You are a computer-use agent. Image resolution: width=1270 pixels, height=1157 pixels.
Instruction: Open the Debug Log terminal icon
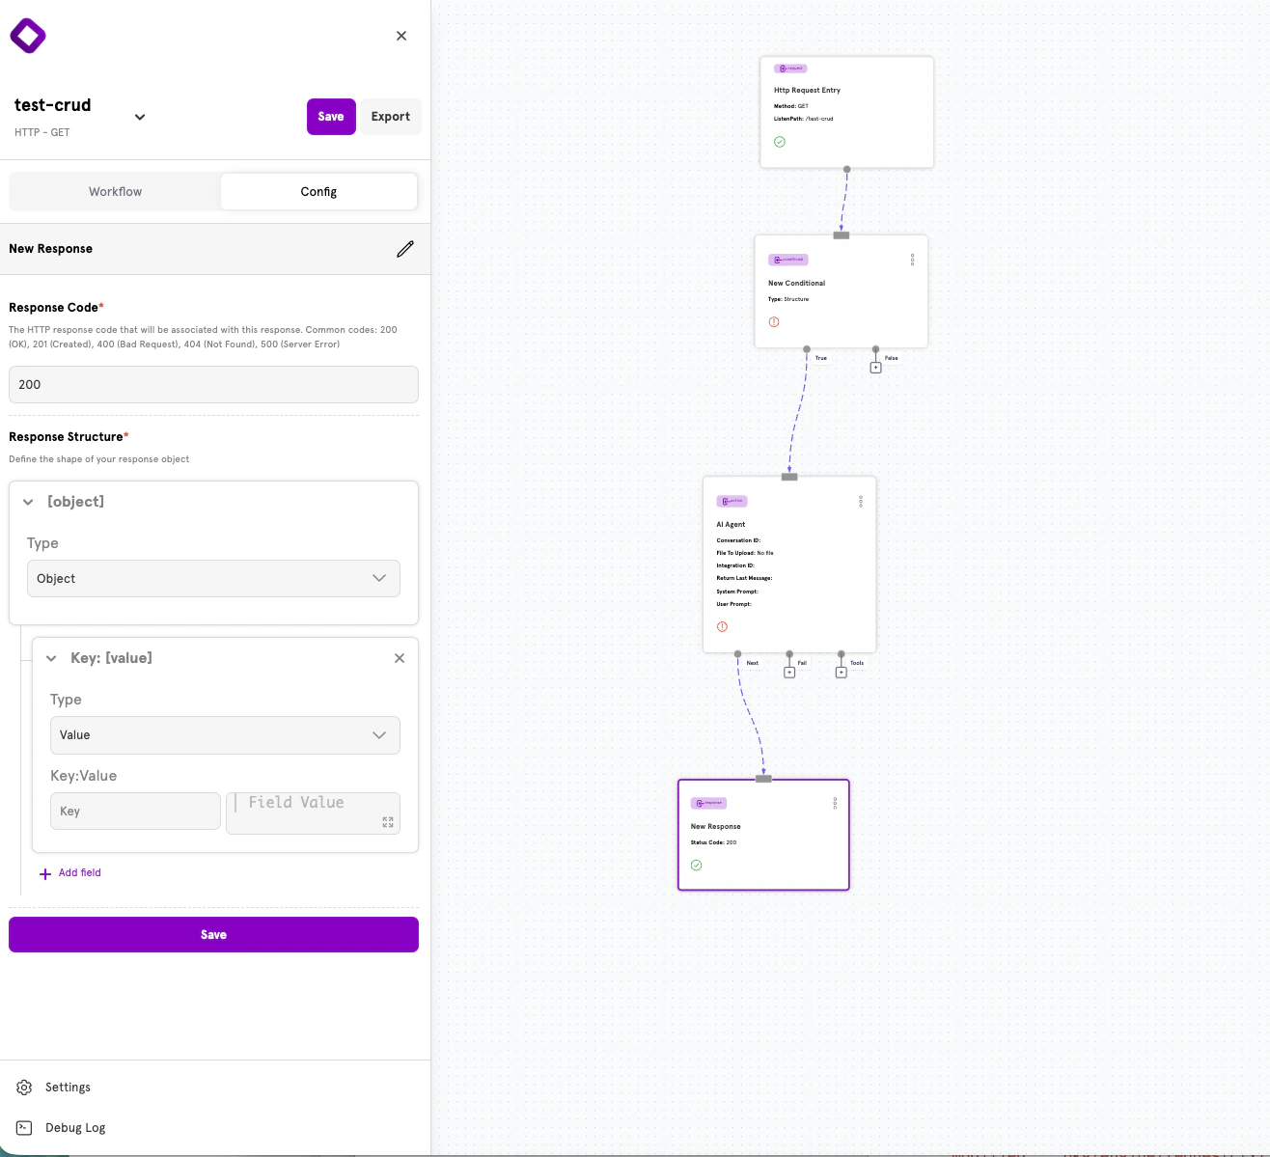tap(24, 1128)
